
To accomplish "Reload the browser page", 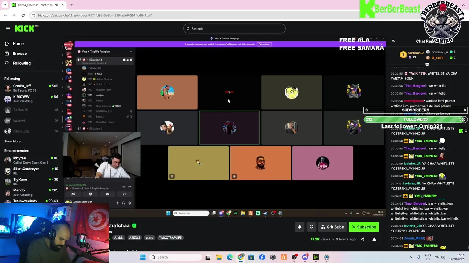I will (23, 15).
